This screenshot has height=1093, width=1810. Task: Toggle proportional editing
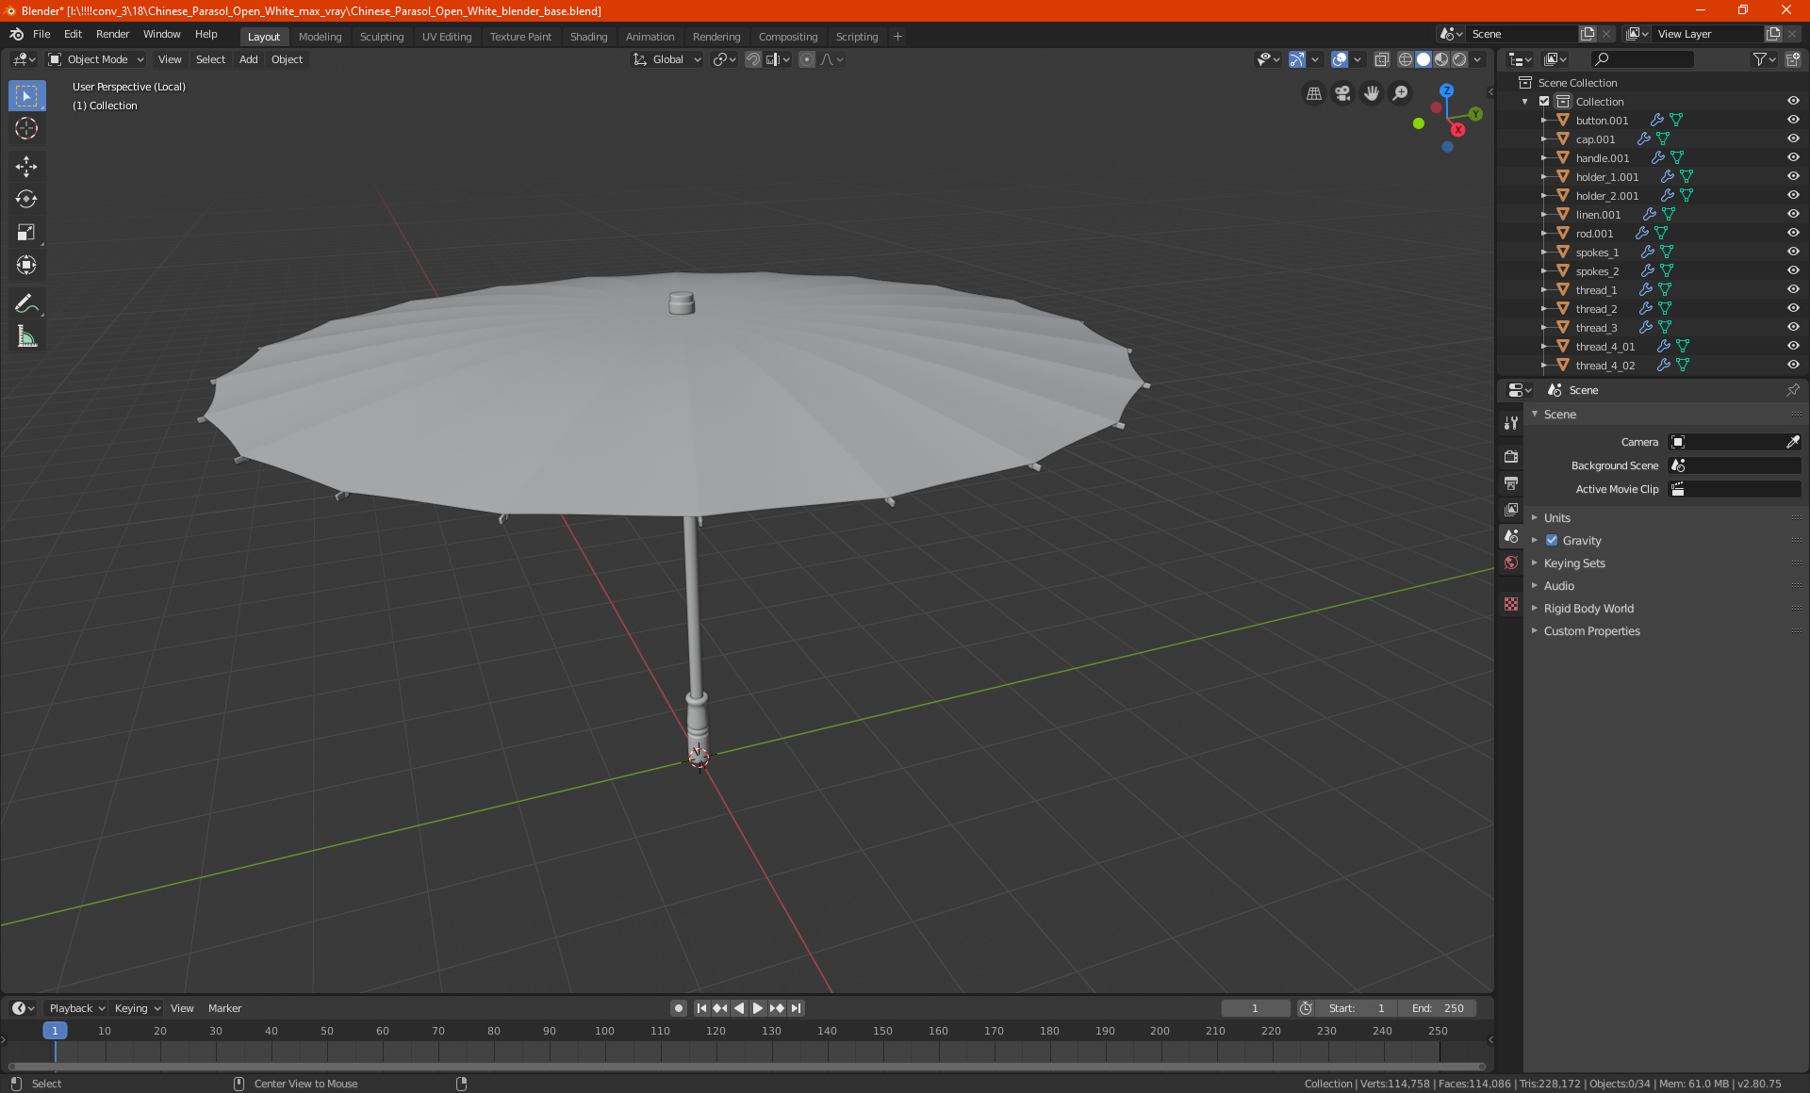pyautogui.click(x=807, y=59)
